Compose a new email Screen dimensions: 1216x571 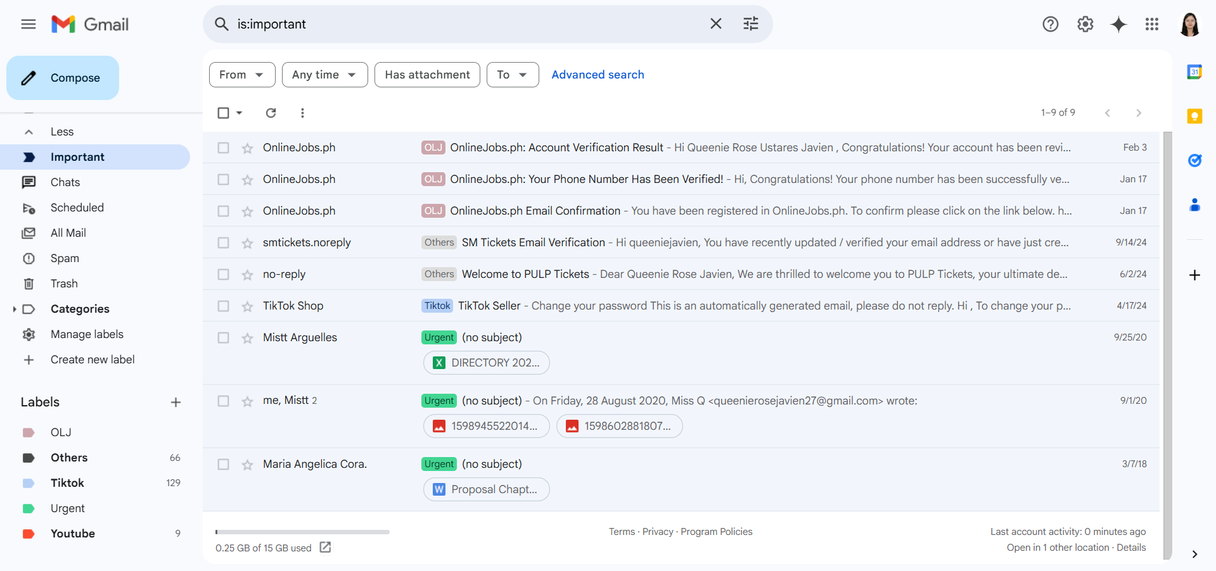click(x=63, y=78)
